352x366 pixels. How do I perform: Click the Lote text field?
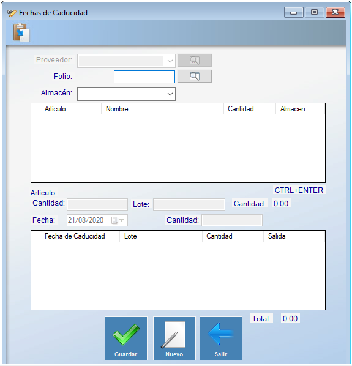(189, 204)
